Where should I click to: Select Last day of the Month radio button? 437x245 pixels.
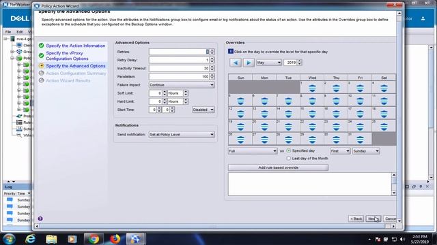(289, 158)
